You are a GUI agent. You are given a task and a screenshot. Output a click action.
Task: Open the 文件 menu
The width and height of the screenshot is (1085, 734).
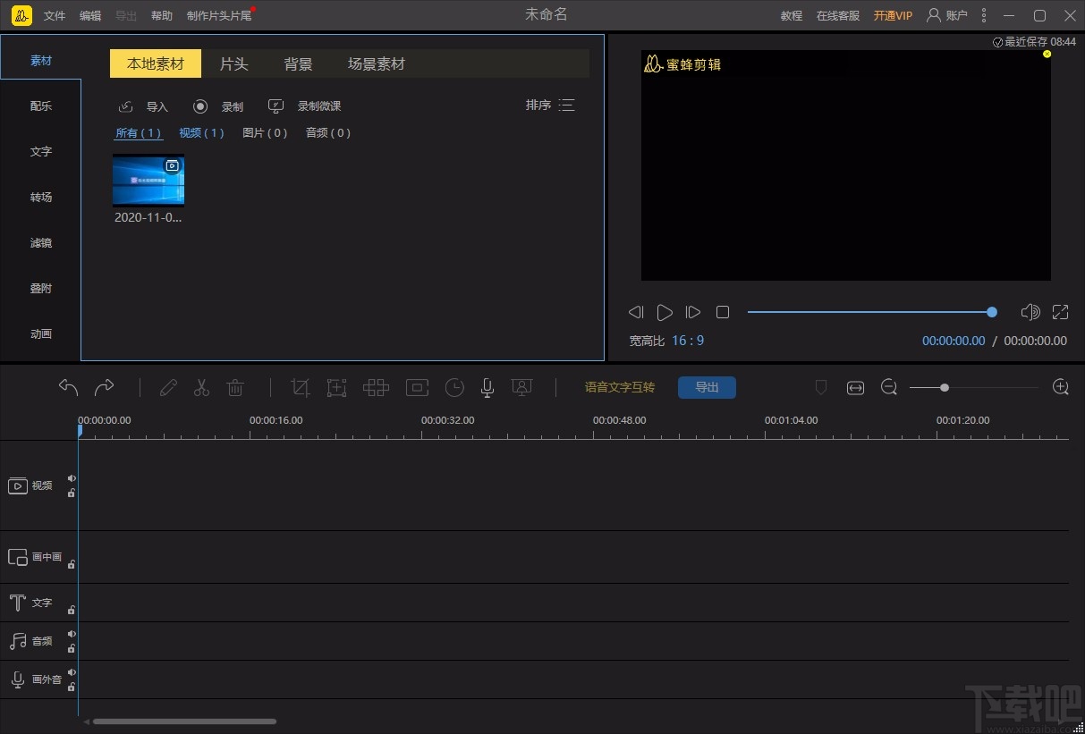tap(55, 15)
